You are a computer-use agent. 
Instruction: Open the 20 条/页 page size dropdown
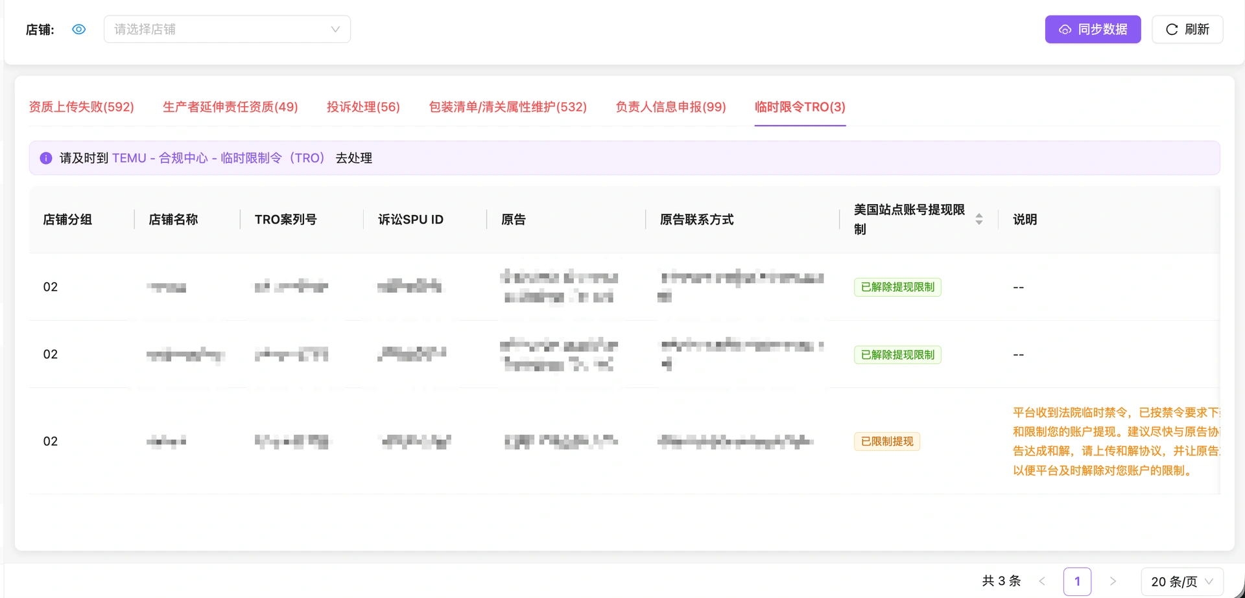1182,581
